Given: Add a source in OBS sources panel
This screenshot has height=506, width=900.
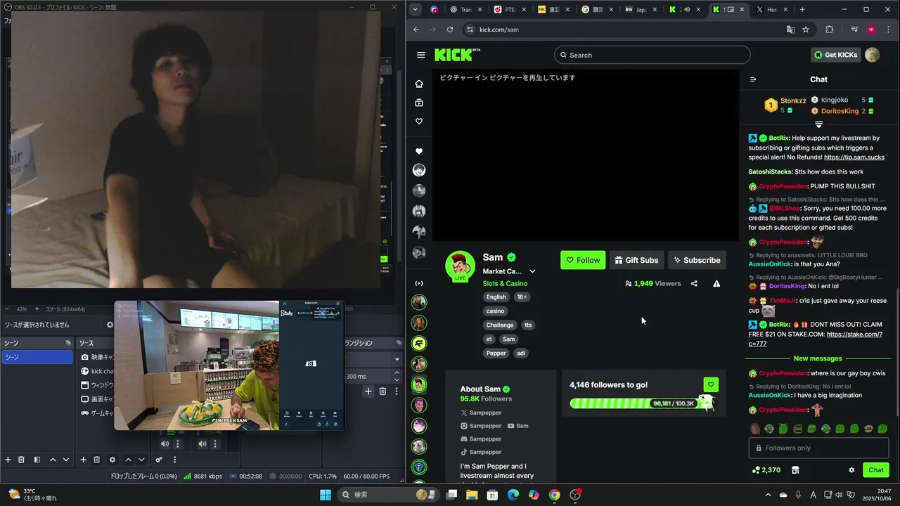Looking at the screenshot, I should [x=83, y=460].
